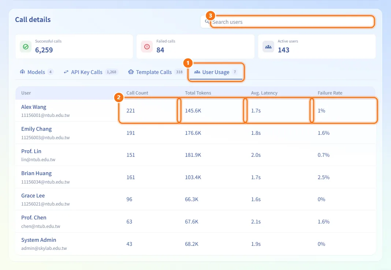Image resolution: width=391 pixels, height=270 pixels.
Task: Click the green successful calls check icon
Action: click(26, 47)
